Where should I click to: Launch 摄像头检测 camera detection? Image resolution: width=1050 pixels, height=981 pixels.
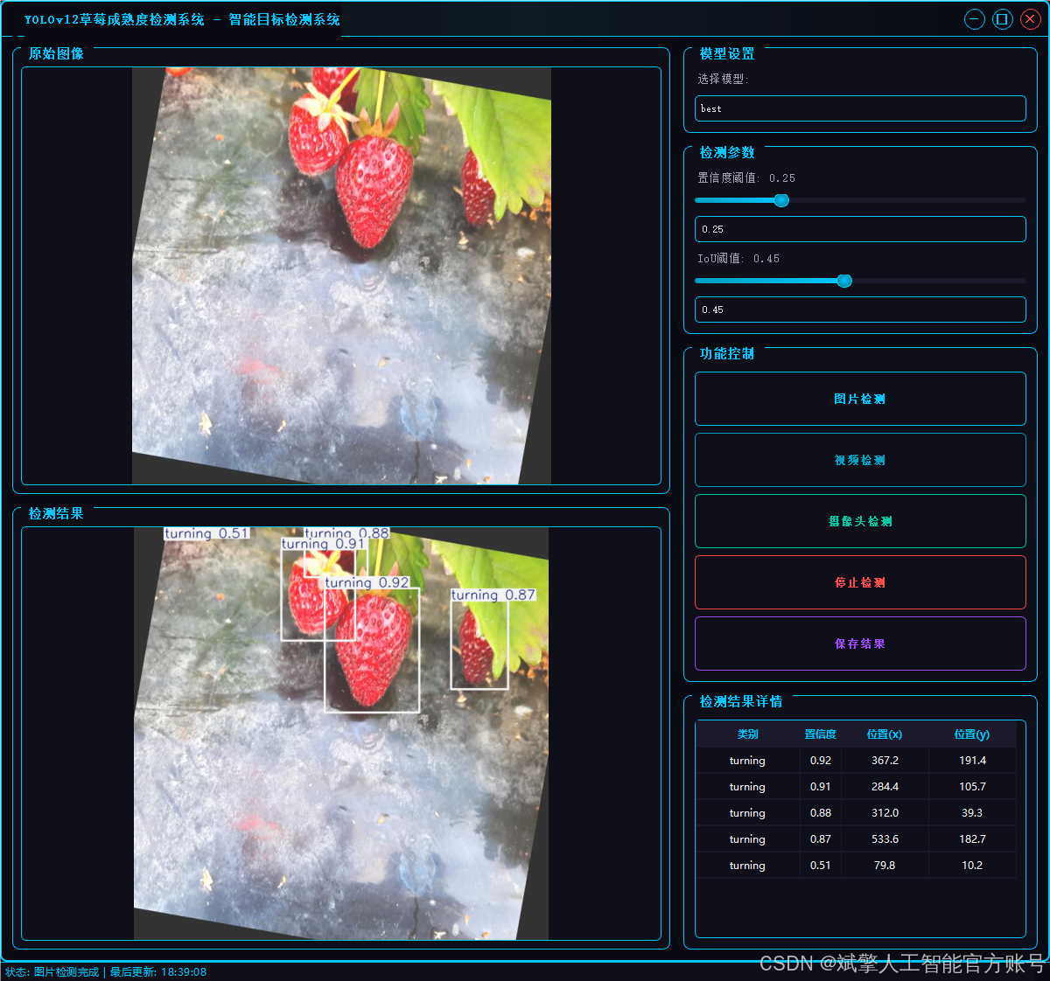[x=860, y=521]
